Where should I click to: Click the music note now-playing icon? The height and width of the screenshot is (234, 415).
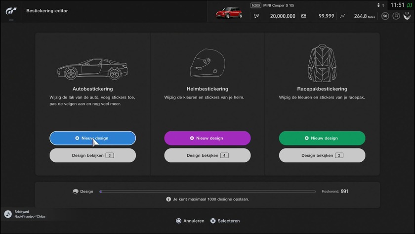click(8, 214)
